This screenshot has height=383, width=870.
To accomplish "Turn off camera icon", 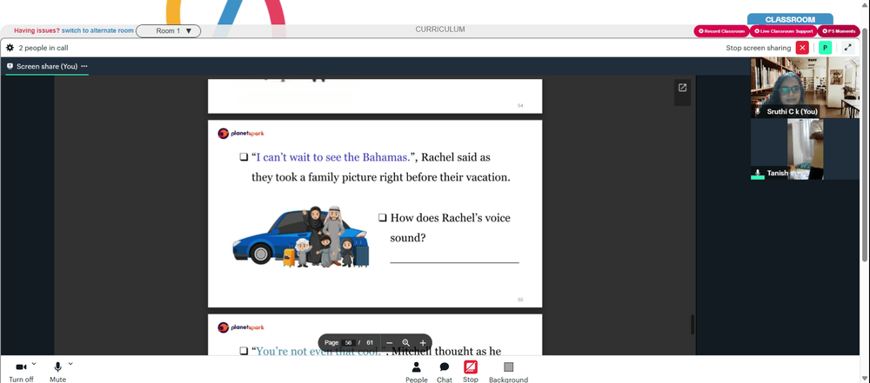I will [21, 366].
